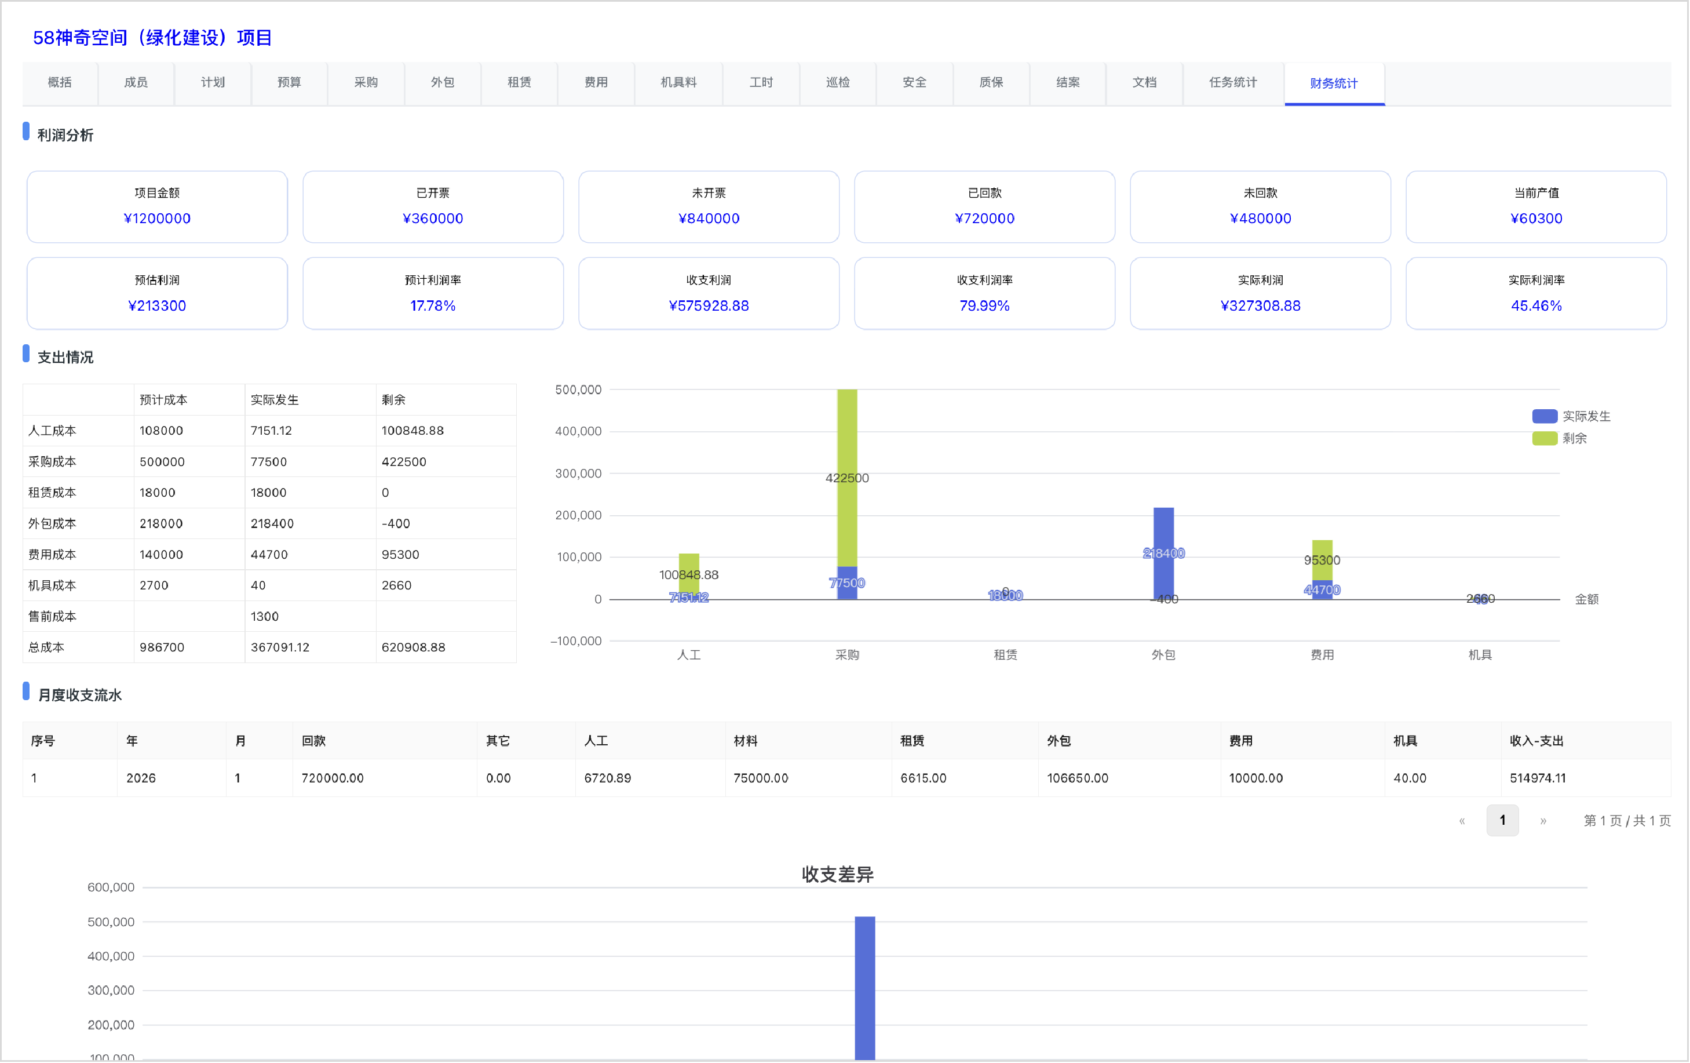1690x1063 pixels.
Task: Switch to the 租赁 tab
Action: tap(519, 83)
